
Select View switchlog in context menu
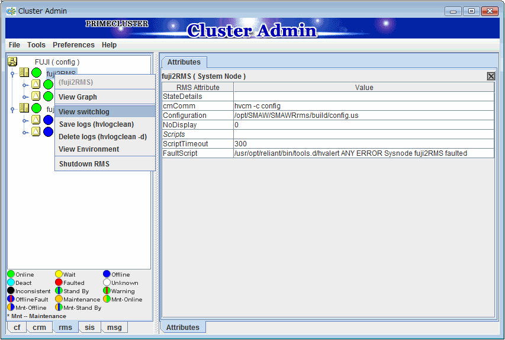[x=105, y=111]
